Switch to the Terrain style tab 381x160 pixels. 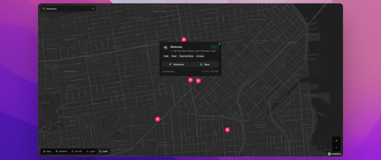77,152
